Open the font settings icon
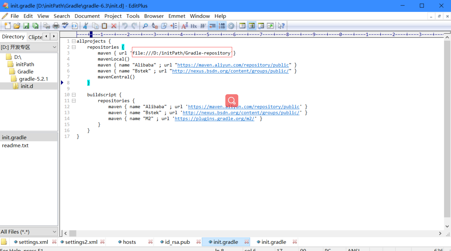The image size is (451, 251). tap(184, 26)
